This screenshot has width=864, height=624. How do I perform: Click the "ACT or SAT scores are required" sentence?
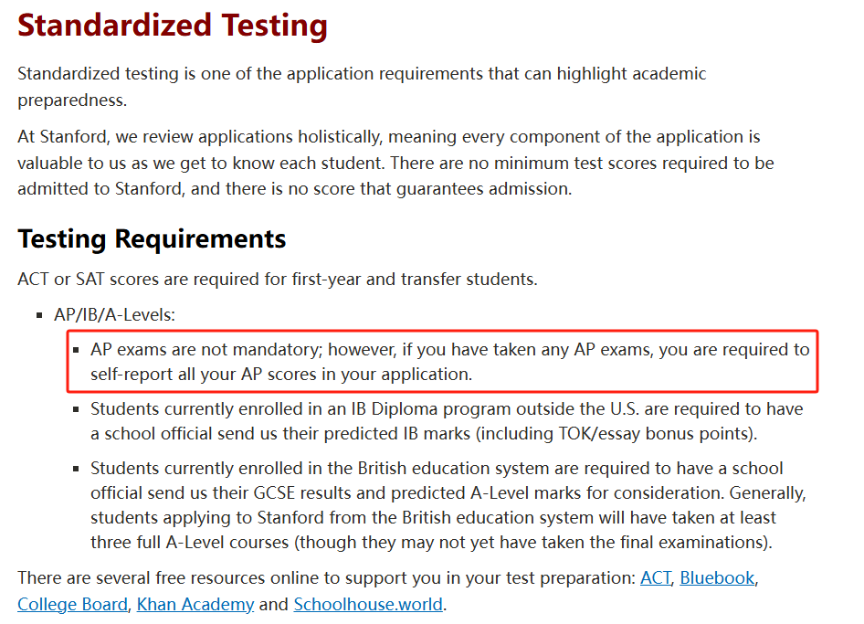(x=278, y=279)
